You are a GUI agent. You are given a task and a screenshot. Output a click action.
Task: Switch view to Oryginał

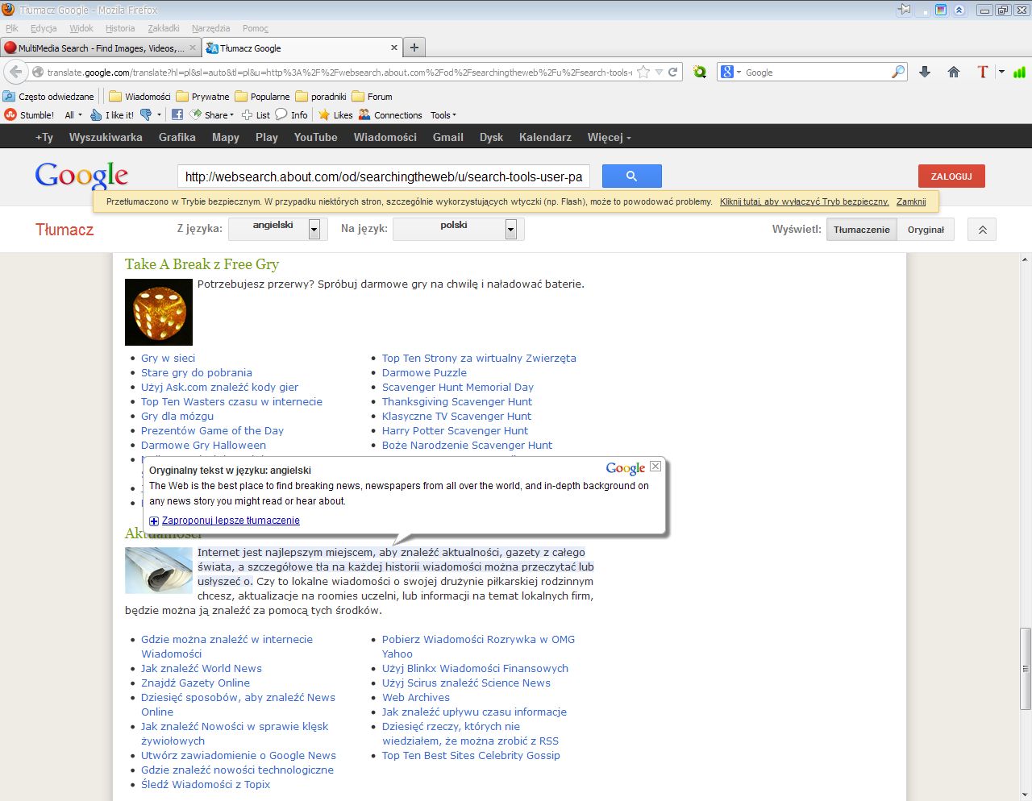pos(926,230)
